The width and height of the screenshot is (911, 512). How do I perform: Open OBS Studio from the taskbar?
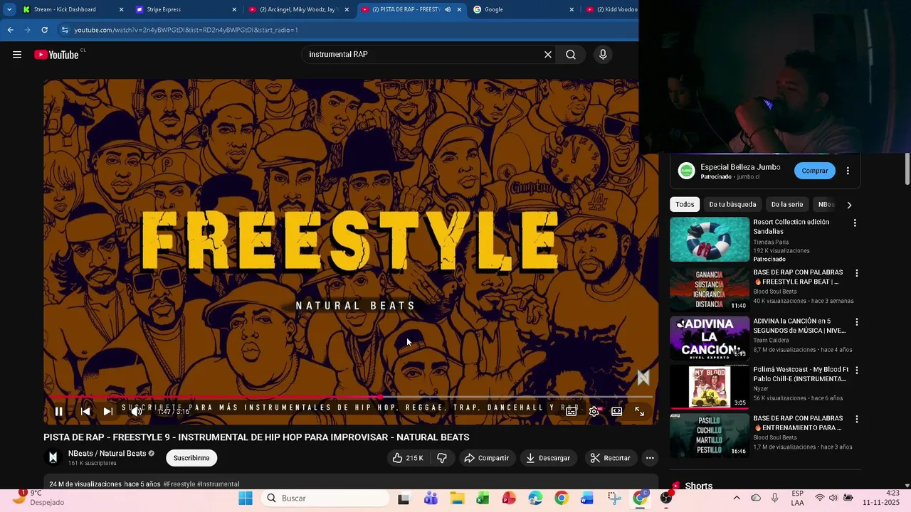click(665, 498)
